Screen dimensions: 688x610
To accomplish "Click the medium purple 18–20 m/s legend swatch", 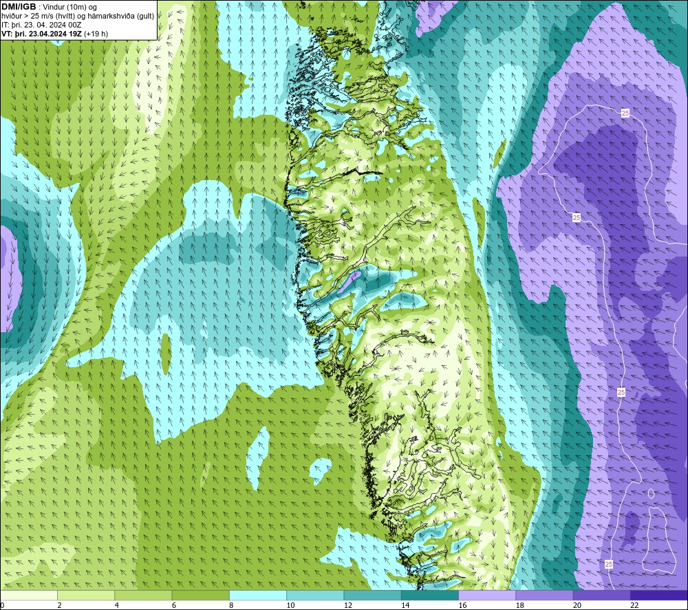I will click(x=544, y=595).
